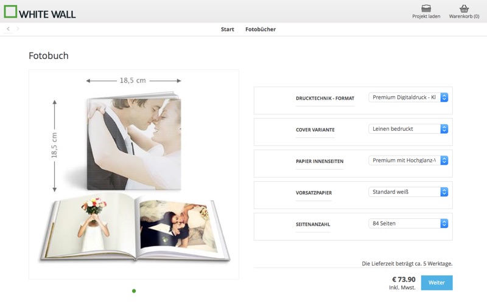This screenshot has width=487, height=304.
Task: Select the green image carousel dot
Action: (x=134, y=291)
